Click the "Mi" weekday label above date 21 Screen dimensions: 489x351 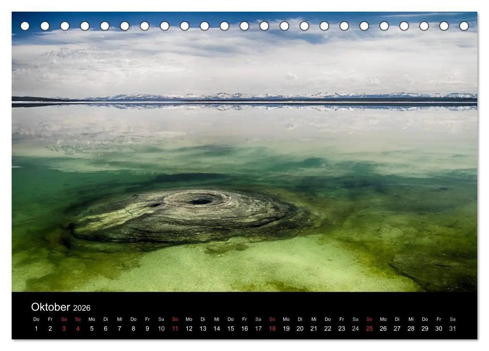(314, 319)
